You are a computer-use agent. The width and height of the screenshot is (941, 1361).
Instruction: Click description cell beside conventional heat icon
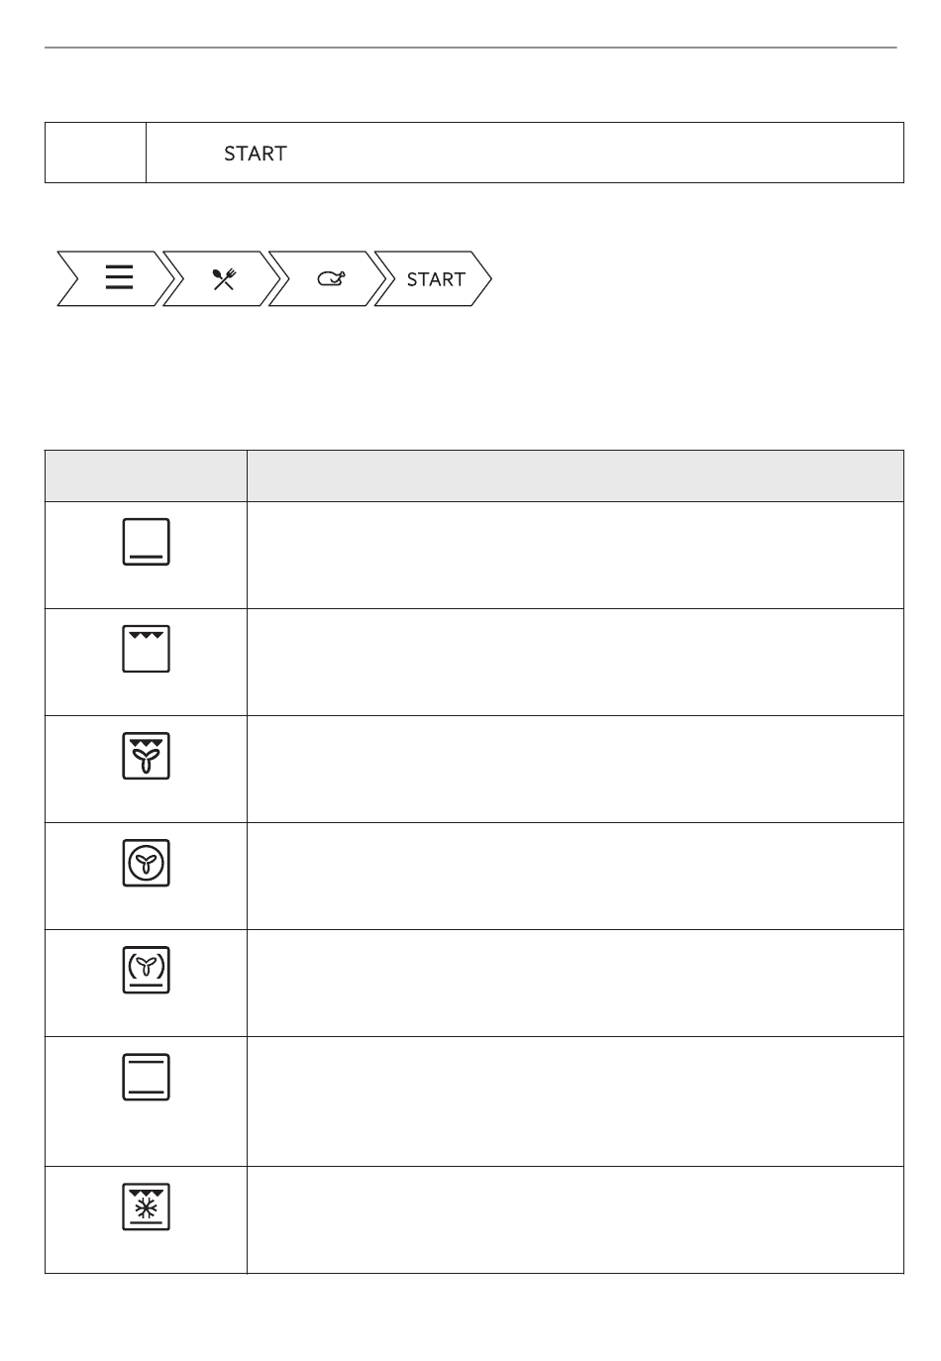(x=575, y=1101)
